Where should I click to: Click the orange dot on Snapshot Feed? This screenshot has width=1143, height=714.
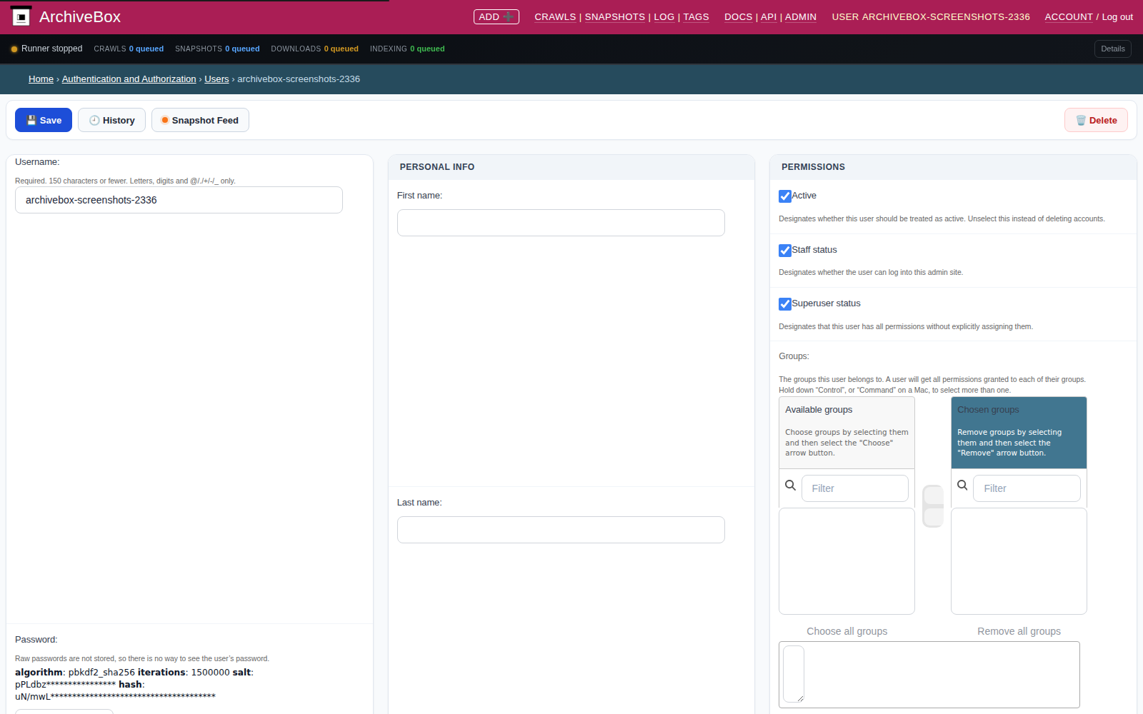click(x=165, y=120)
